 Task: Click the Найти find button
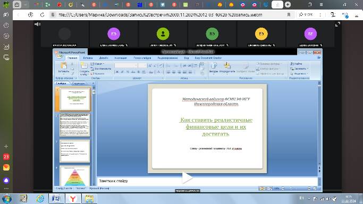(296, 64)
